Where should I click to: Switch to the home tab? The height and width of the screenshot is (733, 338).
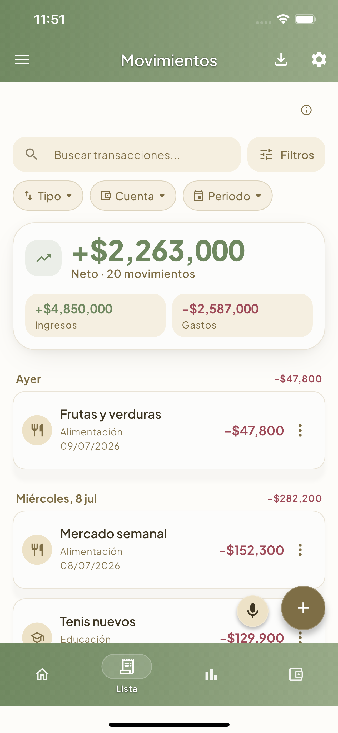[42, 674]
